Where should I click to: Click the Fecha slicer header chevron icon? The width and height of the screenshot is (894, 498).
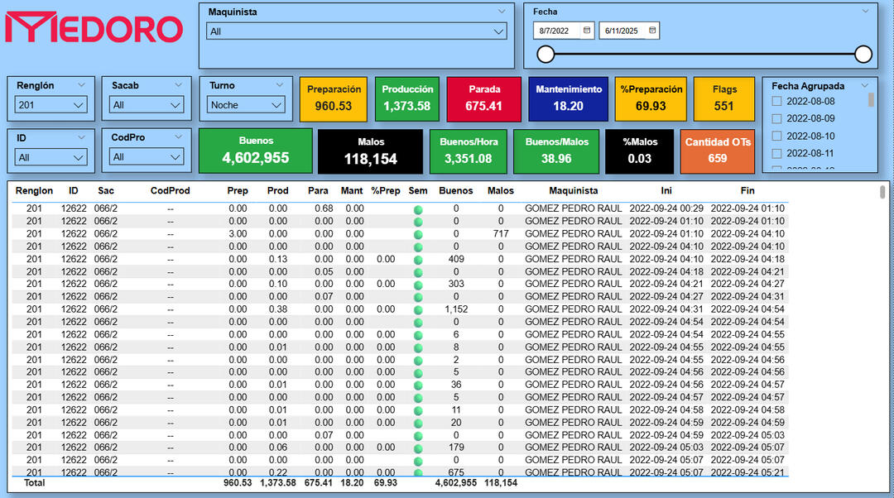pyautogui.click(x=866, y=12)
